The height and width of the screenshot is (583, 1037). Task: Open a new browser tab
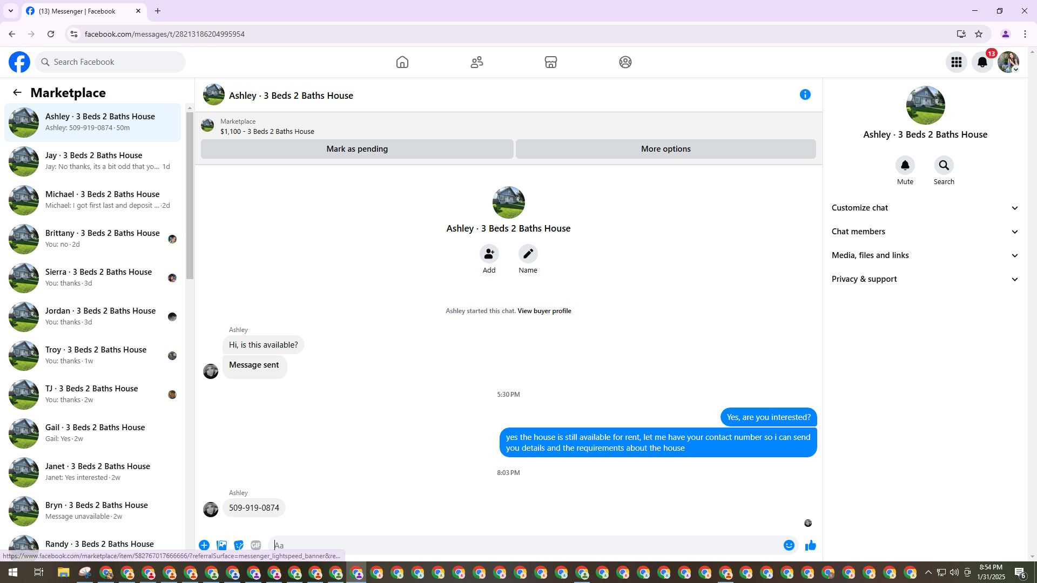click(157, 11)
